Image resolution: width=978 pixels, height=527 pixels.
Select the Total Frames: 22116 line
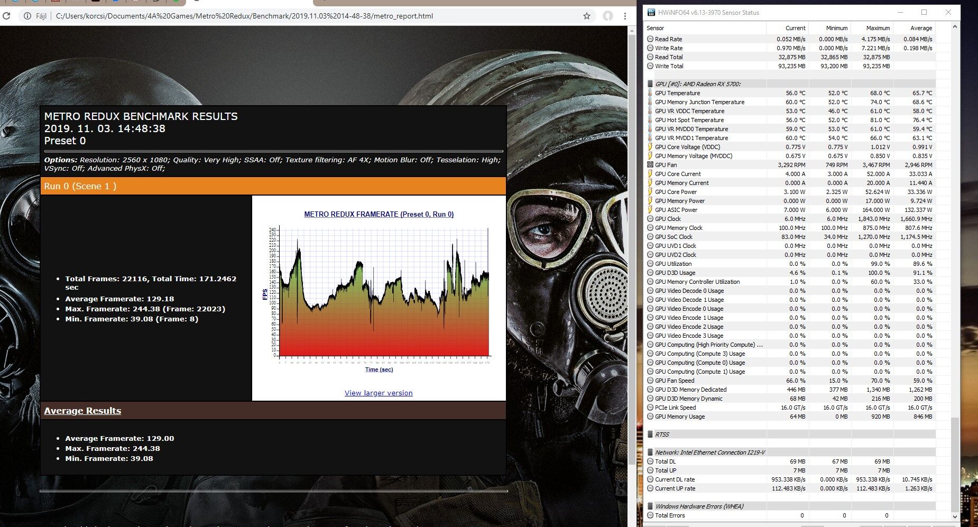[x=151, y=283]
